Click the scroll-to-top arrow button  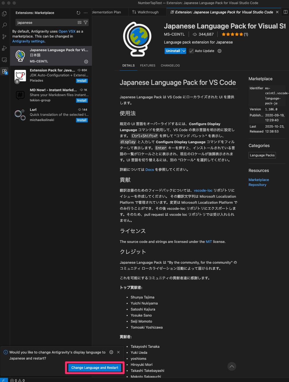pyautogui.click(x=232, y=367)
